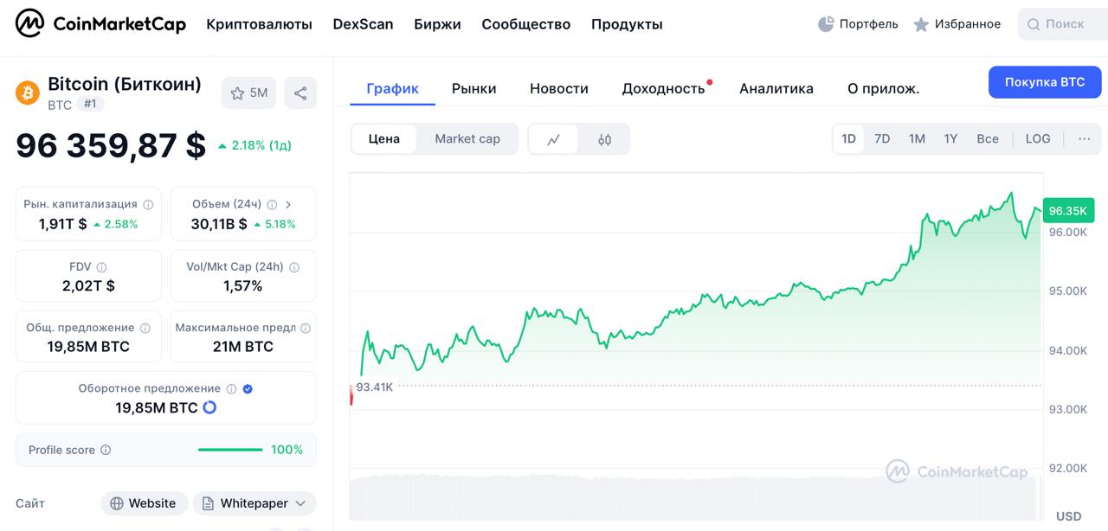Switch to the Аналитика tab
1108x531 pixels.
point(776,88)
